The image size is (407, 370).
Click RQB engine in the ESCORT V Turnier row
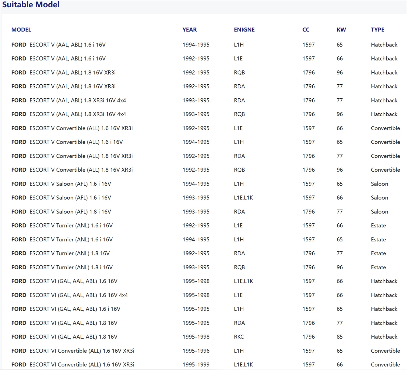[239, 267]
